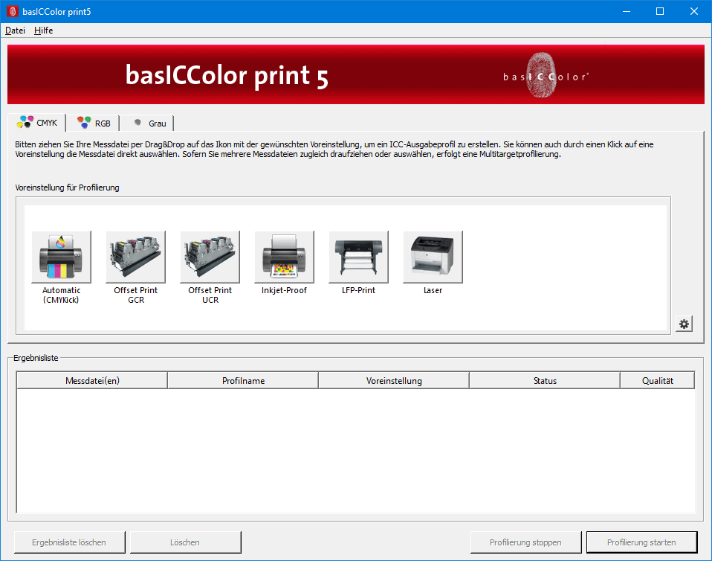Switch to the RGB tab
Image resolution: width=712 pixels, height=561 pixels.
click(x=93, y=124)
